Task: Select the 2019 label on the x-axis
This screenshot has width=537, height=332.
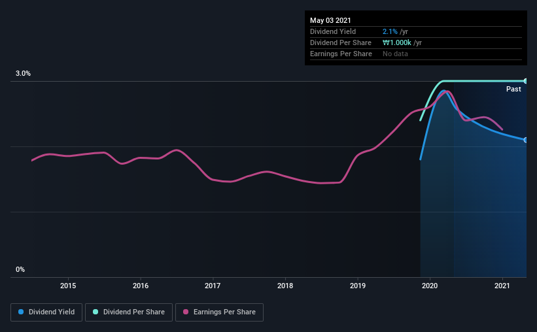Action: 358,286
